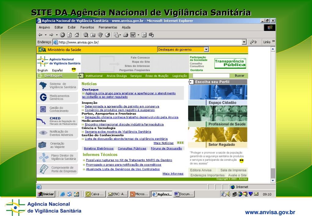The height and width of the screenshot is (216, 312).
Task: Click the browser Back arrow
Action: click(x=40, y=35)
